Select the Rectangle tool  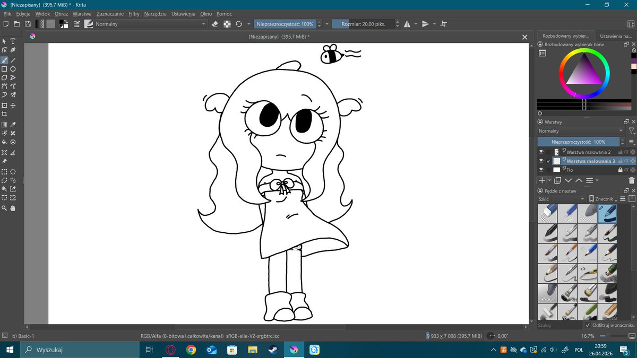coord(4,69)
